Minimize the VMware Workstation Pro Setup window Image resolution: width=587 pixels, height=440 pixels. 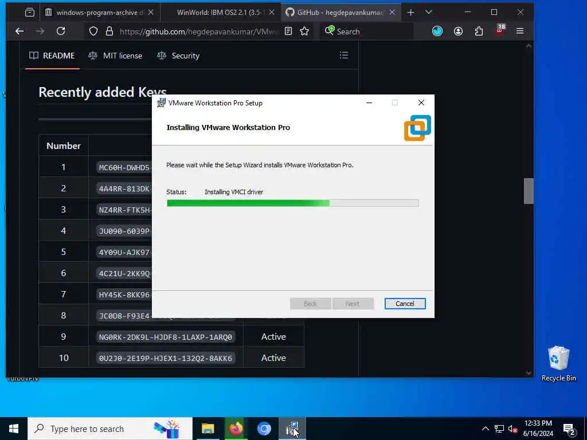click(369, 103)
